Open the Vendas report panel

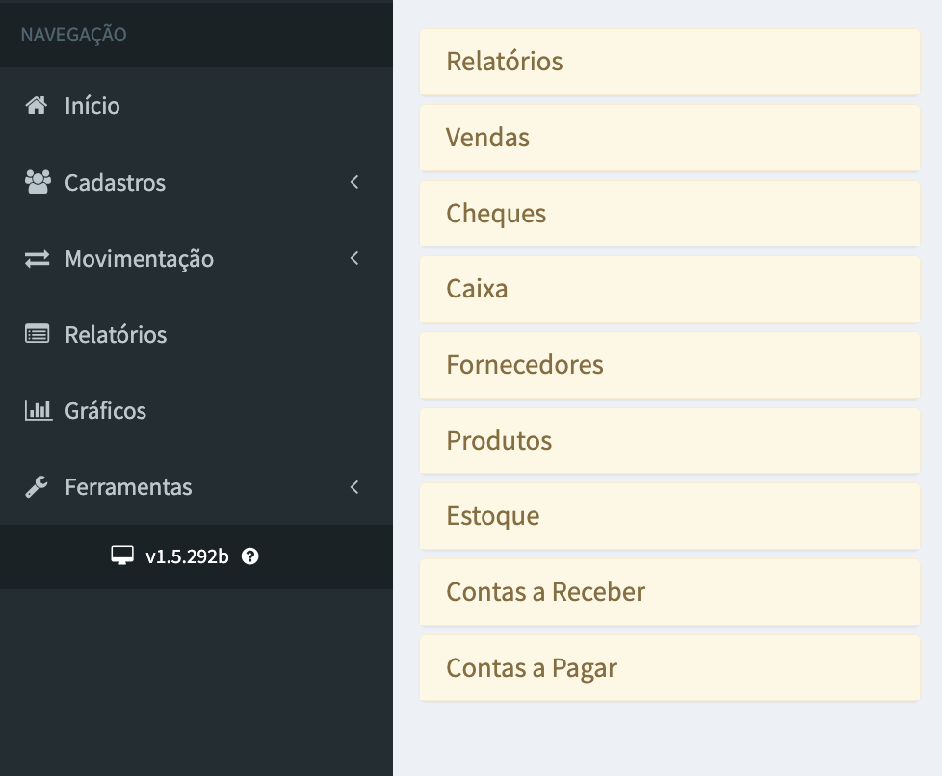[669, 138]
